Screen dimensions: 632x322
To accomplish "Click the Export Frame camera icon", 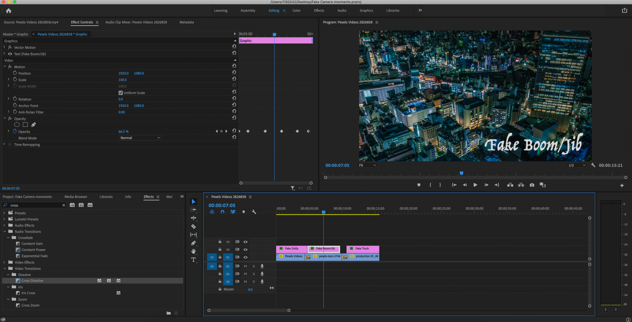I will tap(532, 185).
